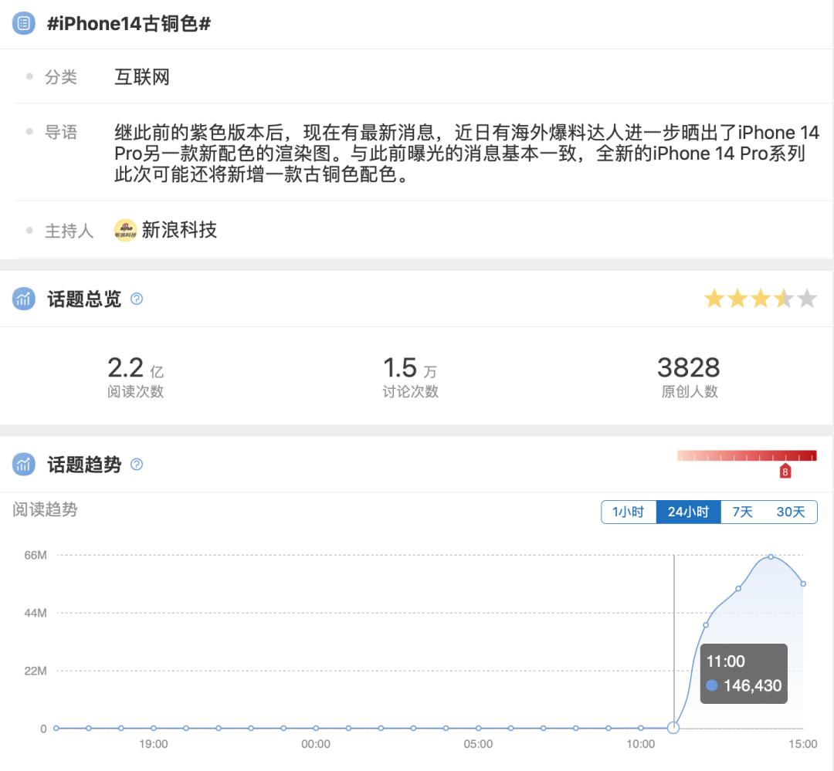Switch trend range to 7天
834x771 pixels.
pos(743,512)
